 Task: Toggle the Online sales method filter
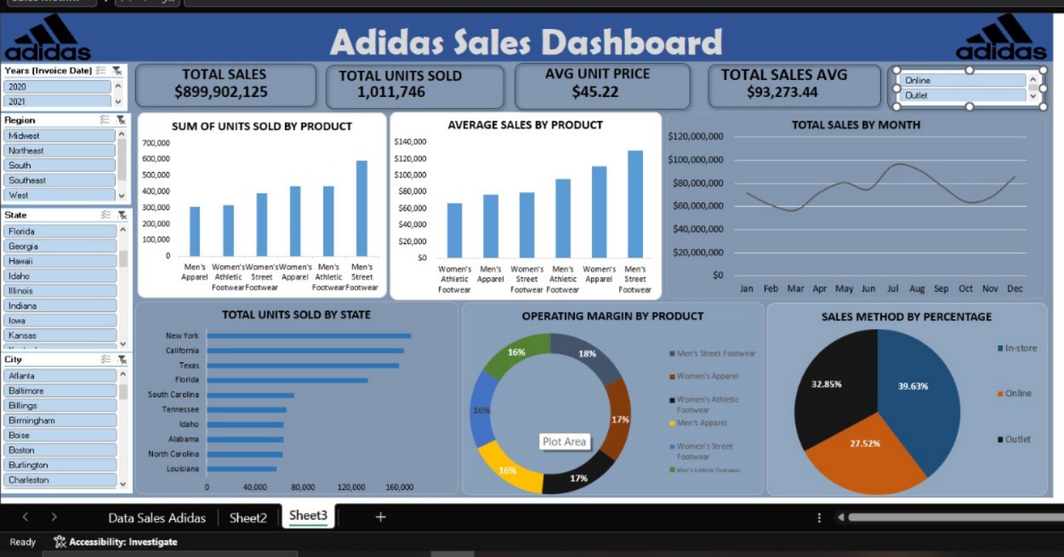pos(964,80)
